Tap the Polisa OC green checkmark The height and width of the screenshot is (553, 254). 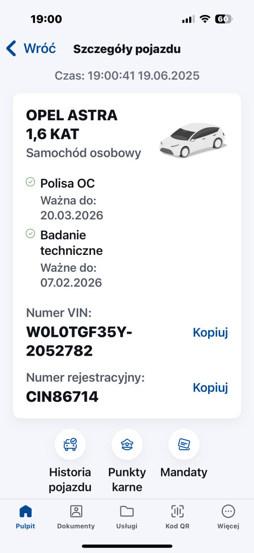tap(30, 182)
